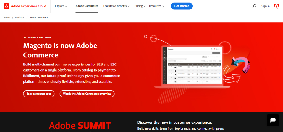Expand the Explore dropdown menu
This screenshot has width=283, height=132.
61,6
